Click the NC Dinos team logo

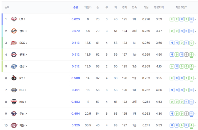tap(14, 90)
